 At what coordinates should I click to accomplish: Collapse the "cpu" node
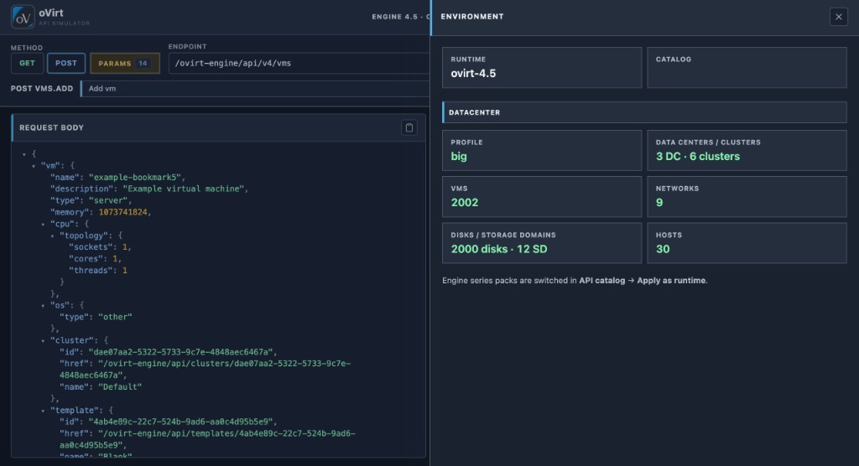[x=43, y=225]
